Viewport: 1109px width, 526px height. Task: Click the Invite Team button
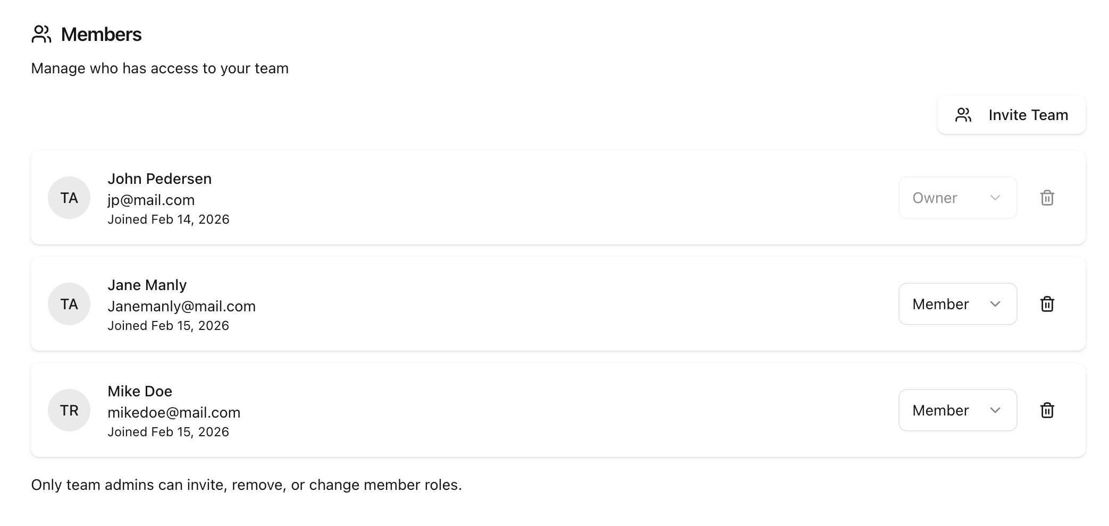coord(1011,115)
